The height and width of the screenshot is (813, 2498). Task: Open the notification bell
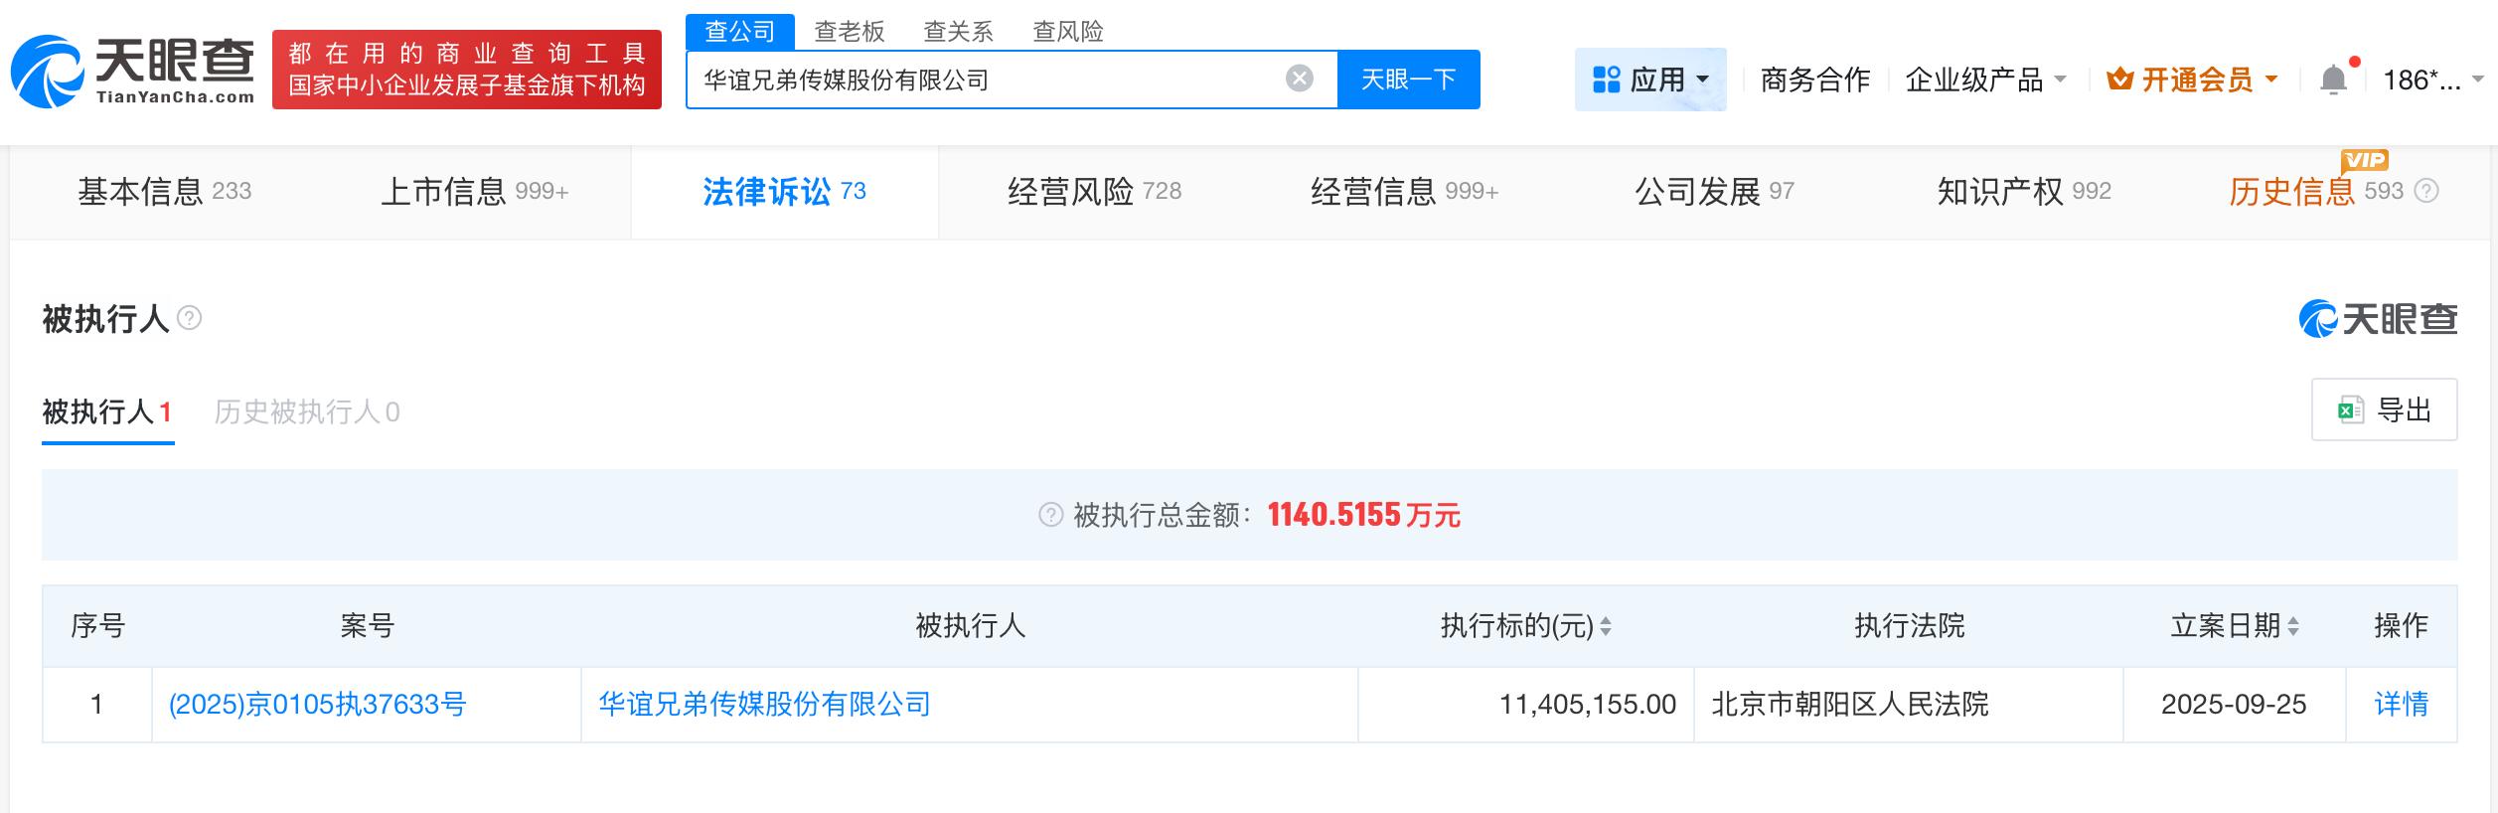2333,80
